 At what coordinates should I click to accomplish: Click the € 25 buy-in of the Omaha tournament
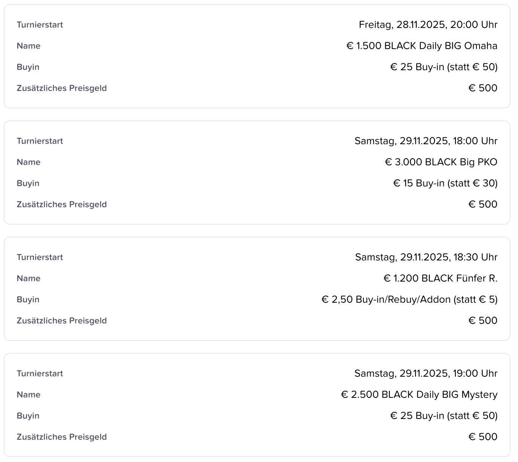click(x=444, y=67)
